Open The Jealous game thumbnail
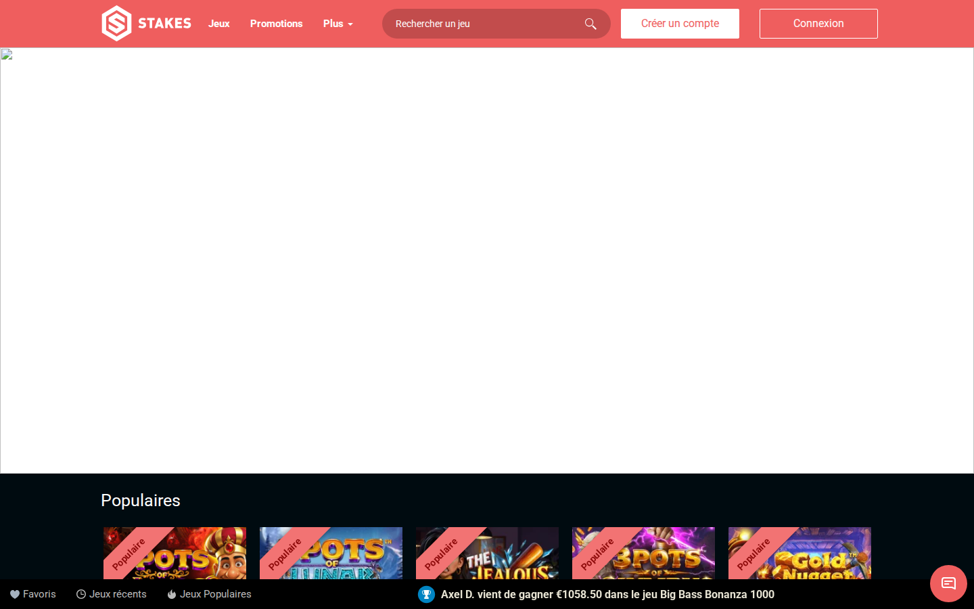 [x=487, y=553]
